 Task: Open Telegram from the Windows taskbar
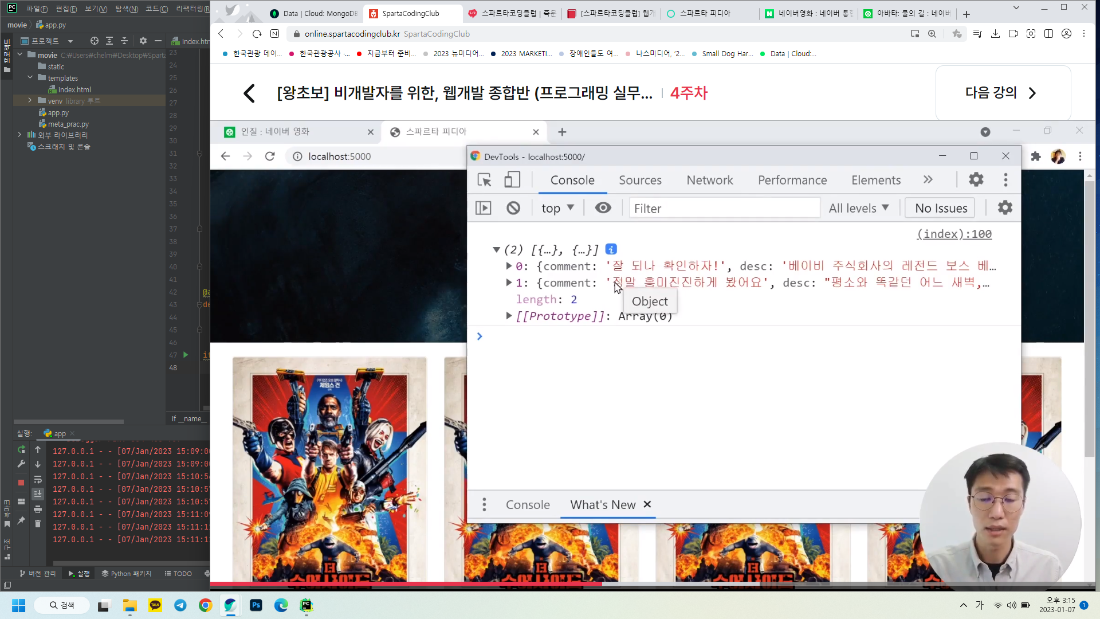180,605
